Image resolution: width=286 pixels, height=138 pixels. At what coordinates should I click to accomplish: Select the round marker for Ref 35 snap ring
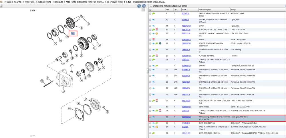click(150, 133)
